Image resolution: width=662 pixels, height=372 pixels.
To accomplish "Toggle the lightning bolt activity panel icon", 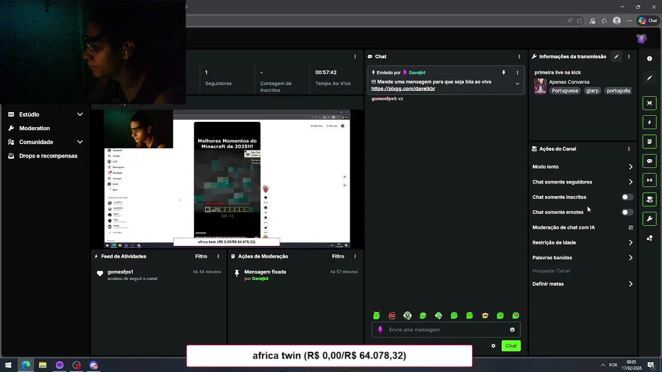I will coord(650,122).
